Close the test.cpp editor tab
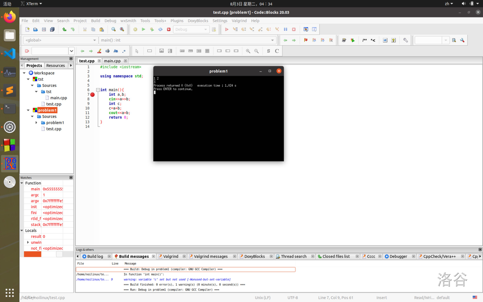 coord(99,61)
